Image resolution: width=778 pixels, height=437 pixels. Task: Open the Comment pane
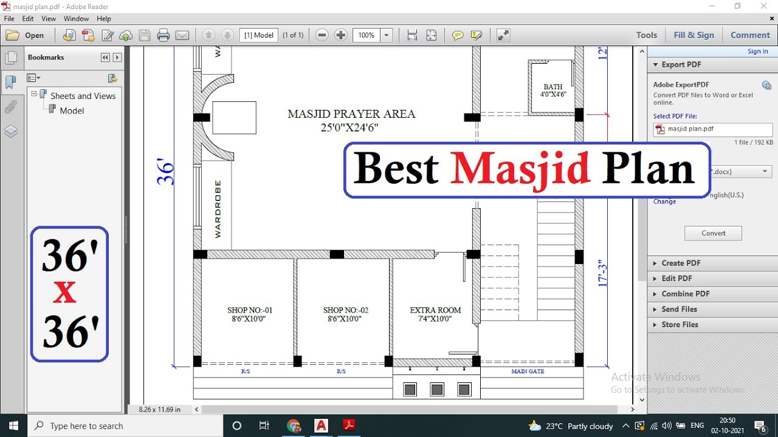tap(750, 35)
